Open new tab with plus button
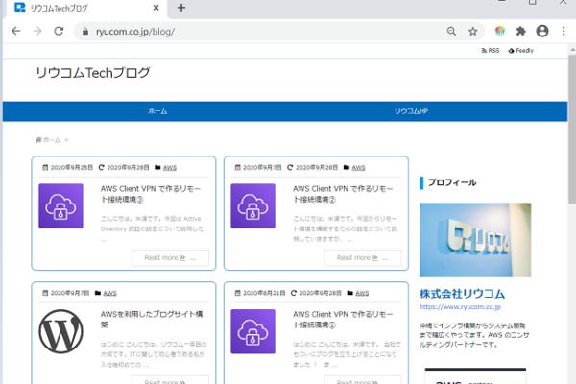The height and width of the screenshot is (384, 576). [181, 8]
